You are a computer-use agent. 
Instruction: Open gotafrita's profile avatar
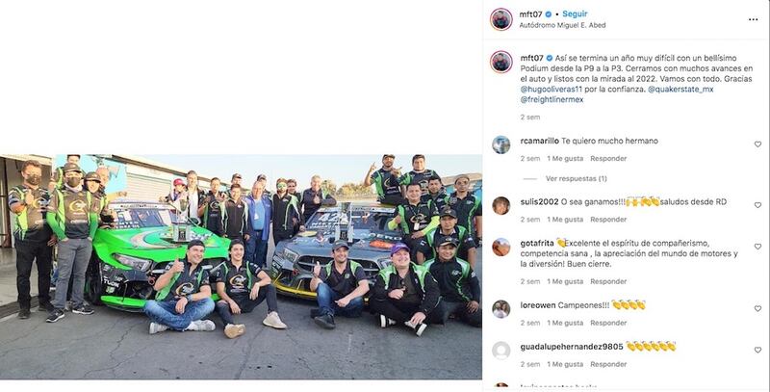coord(500,248)
